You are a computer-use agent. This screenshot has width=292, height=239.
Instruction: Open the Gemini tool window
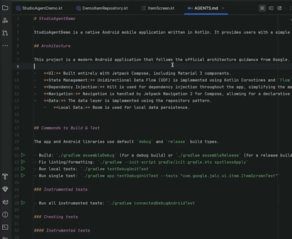5,189
